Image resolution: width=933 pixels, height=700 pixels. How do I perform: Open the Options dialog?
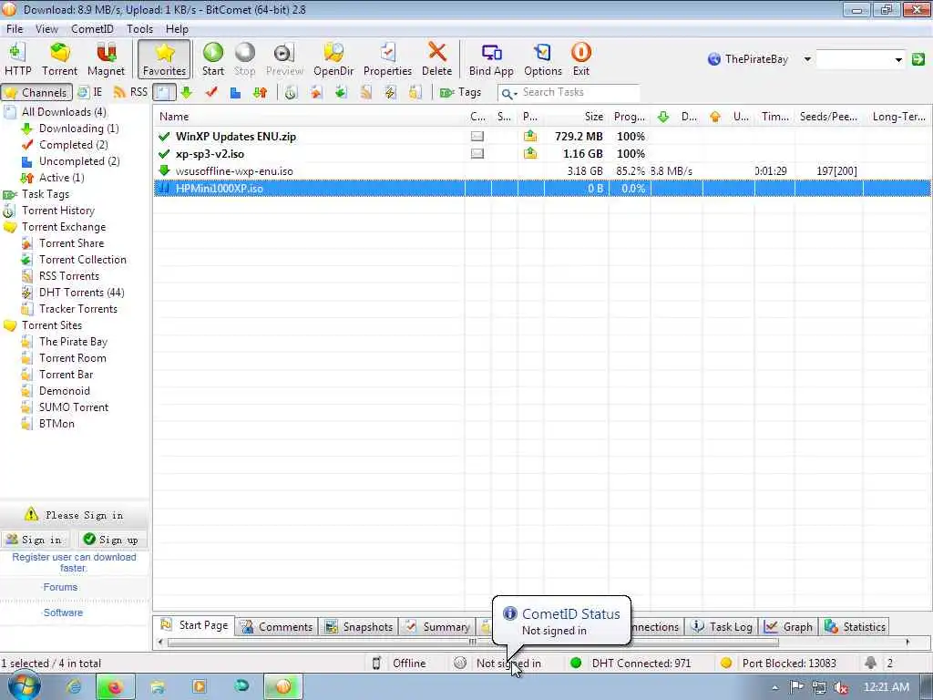pos(543,59)
